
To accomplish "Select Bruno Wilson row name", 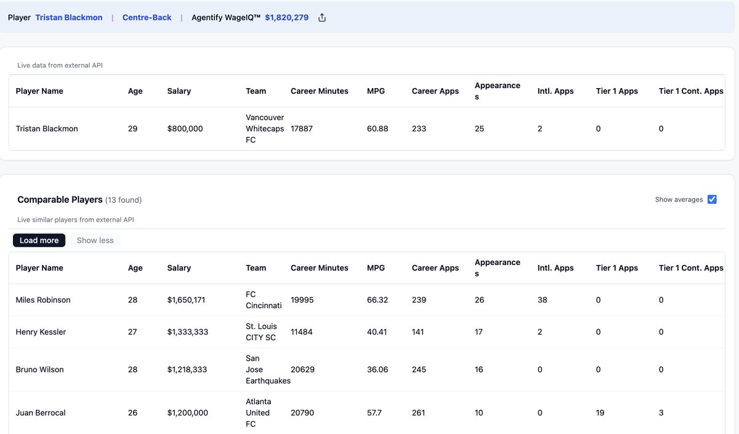I will click(x=39, y=370).
